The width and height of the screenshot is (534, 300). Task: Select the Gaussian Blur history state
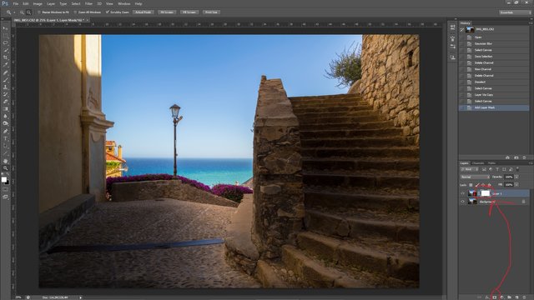[483, 43]
